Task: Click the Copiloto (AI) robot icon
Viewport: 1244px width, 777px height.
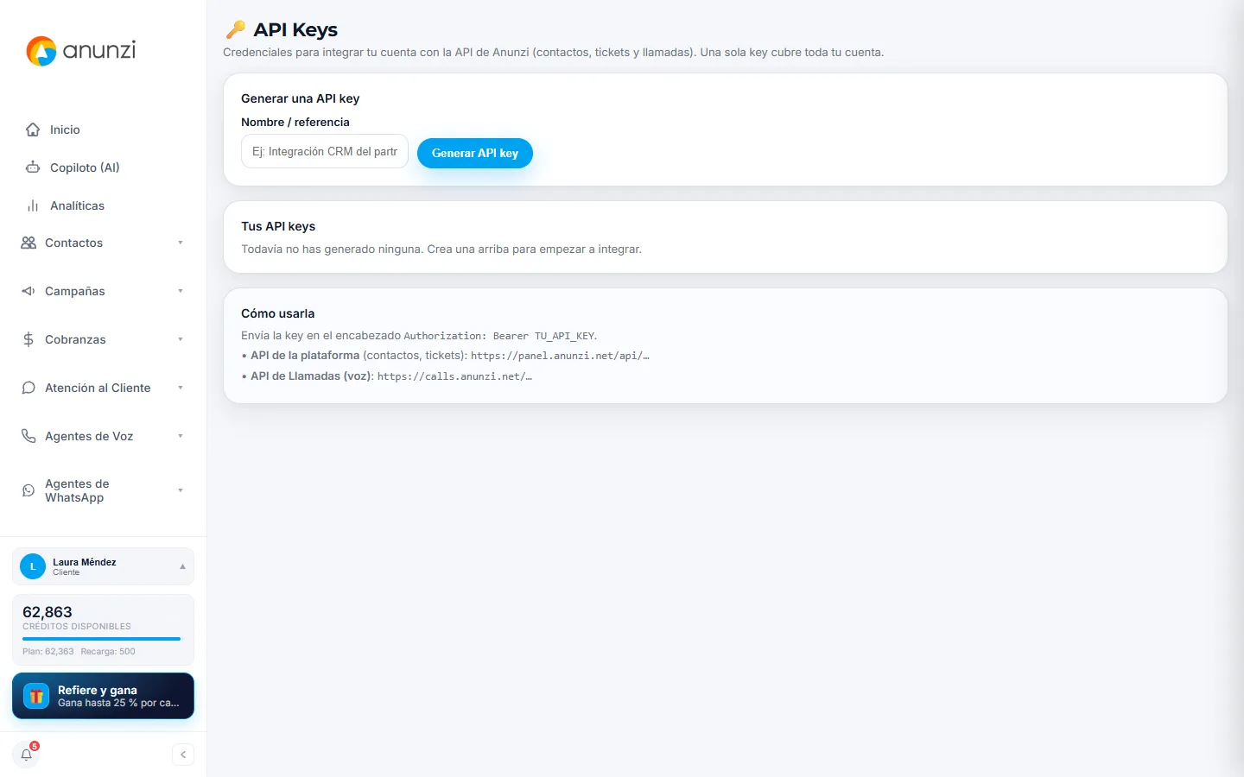Action: click(x=33, y=167)
